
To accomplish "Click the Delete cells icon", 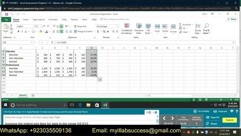I will [x=165, y=27].
